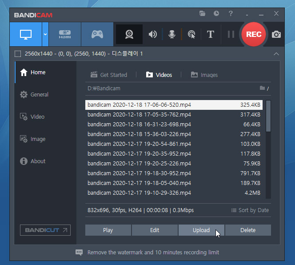Click Remove the watermark message link
This screenshot has width=295, height=265.
[153, 253]
